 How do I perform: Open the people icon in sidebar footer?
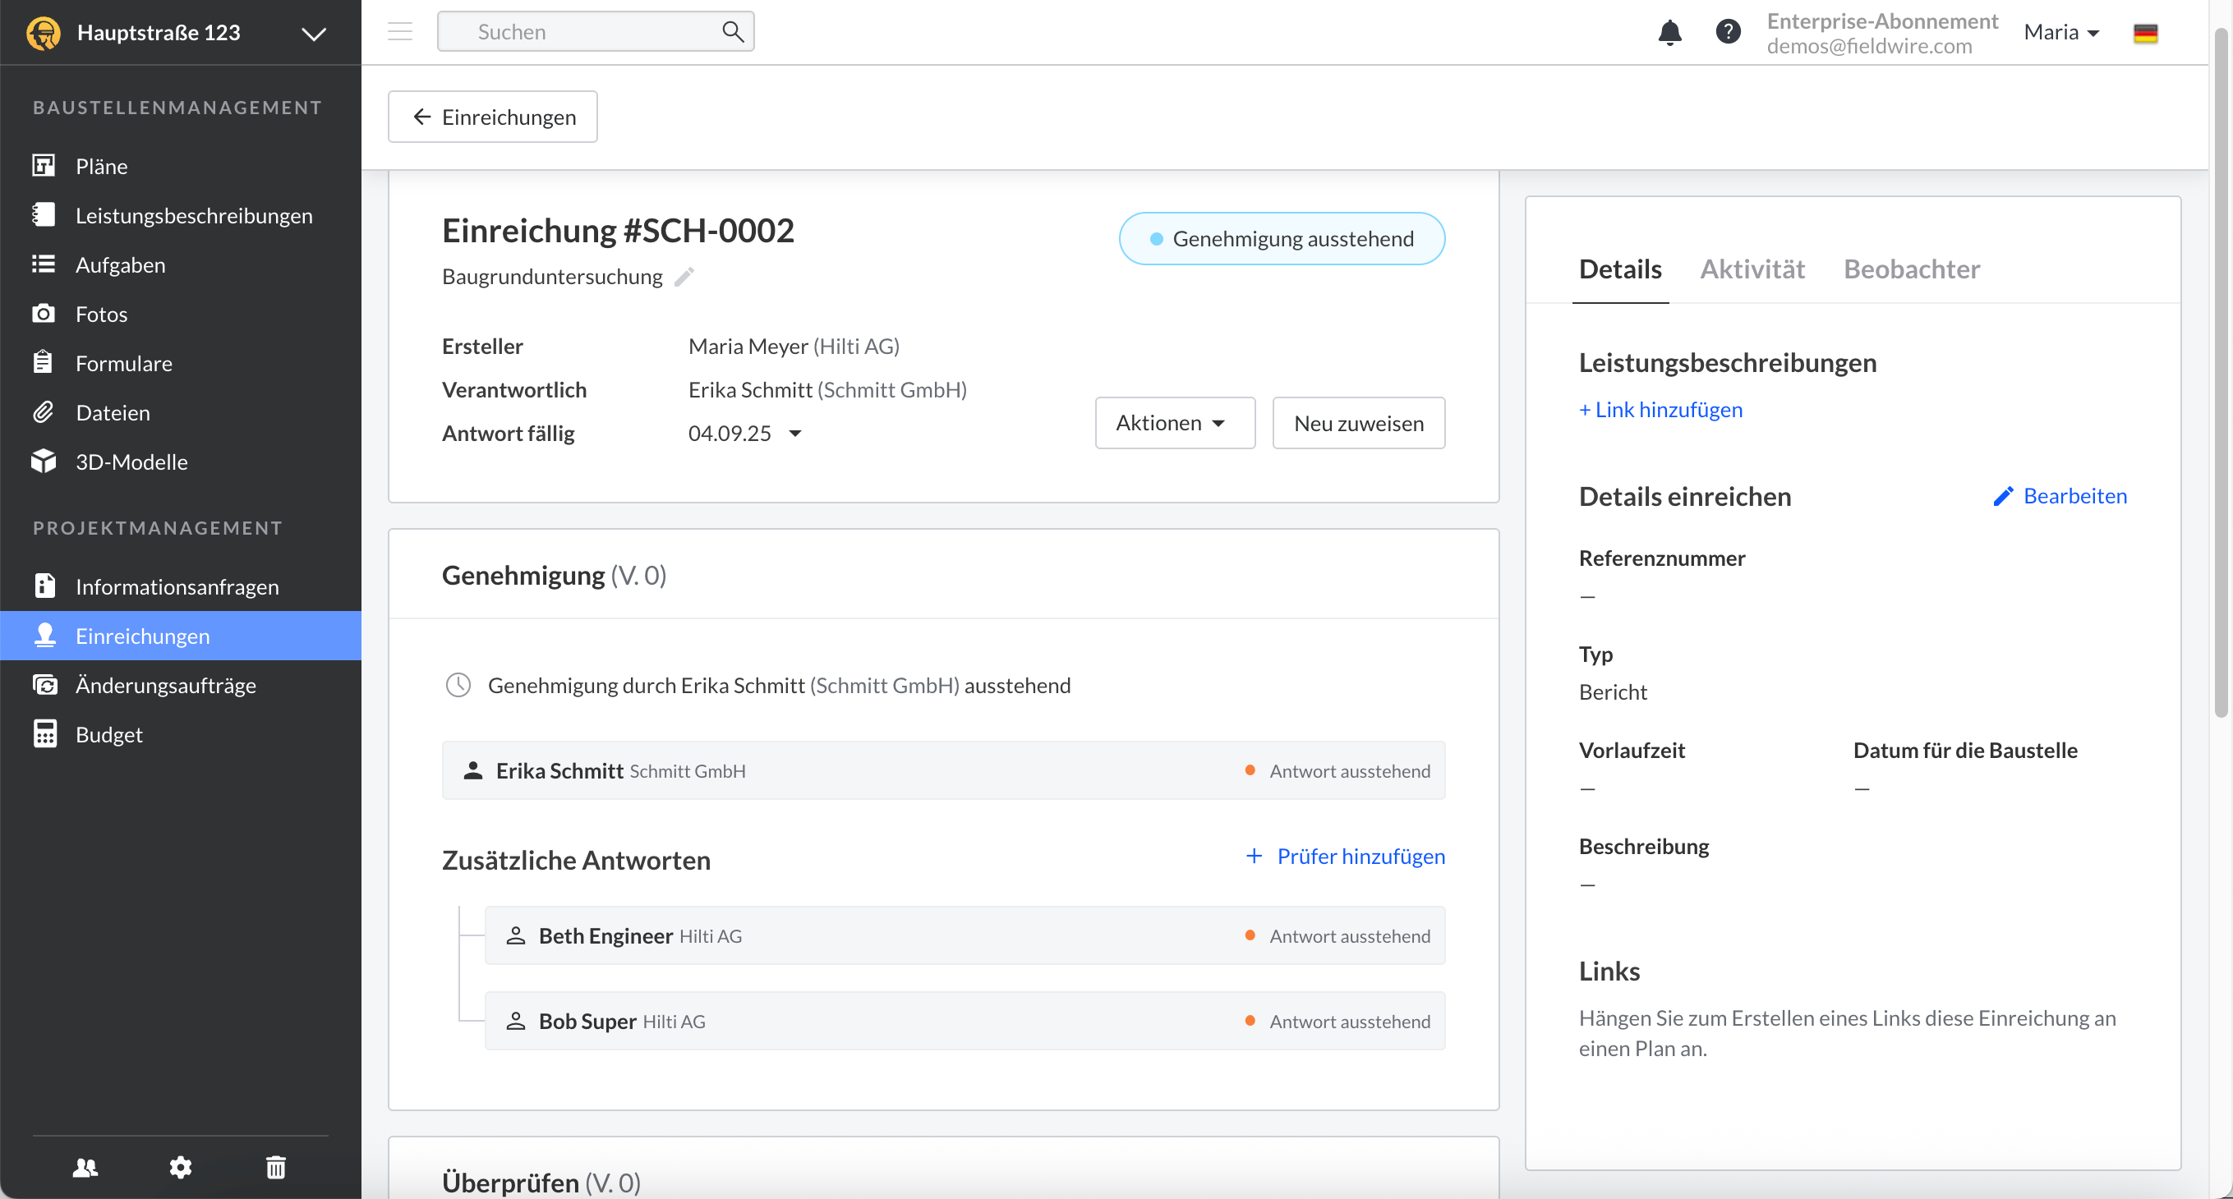tap(85, 1167)
